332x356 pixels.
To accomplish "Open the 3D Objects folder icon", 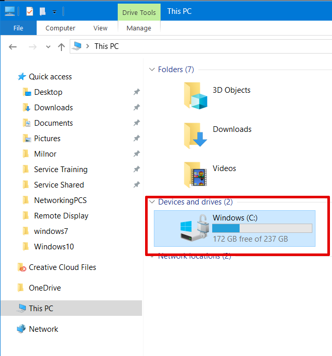I will (x=195, y=95).
